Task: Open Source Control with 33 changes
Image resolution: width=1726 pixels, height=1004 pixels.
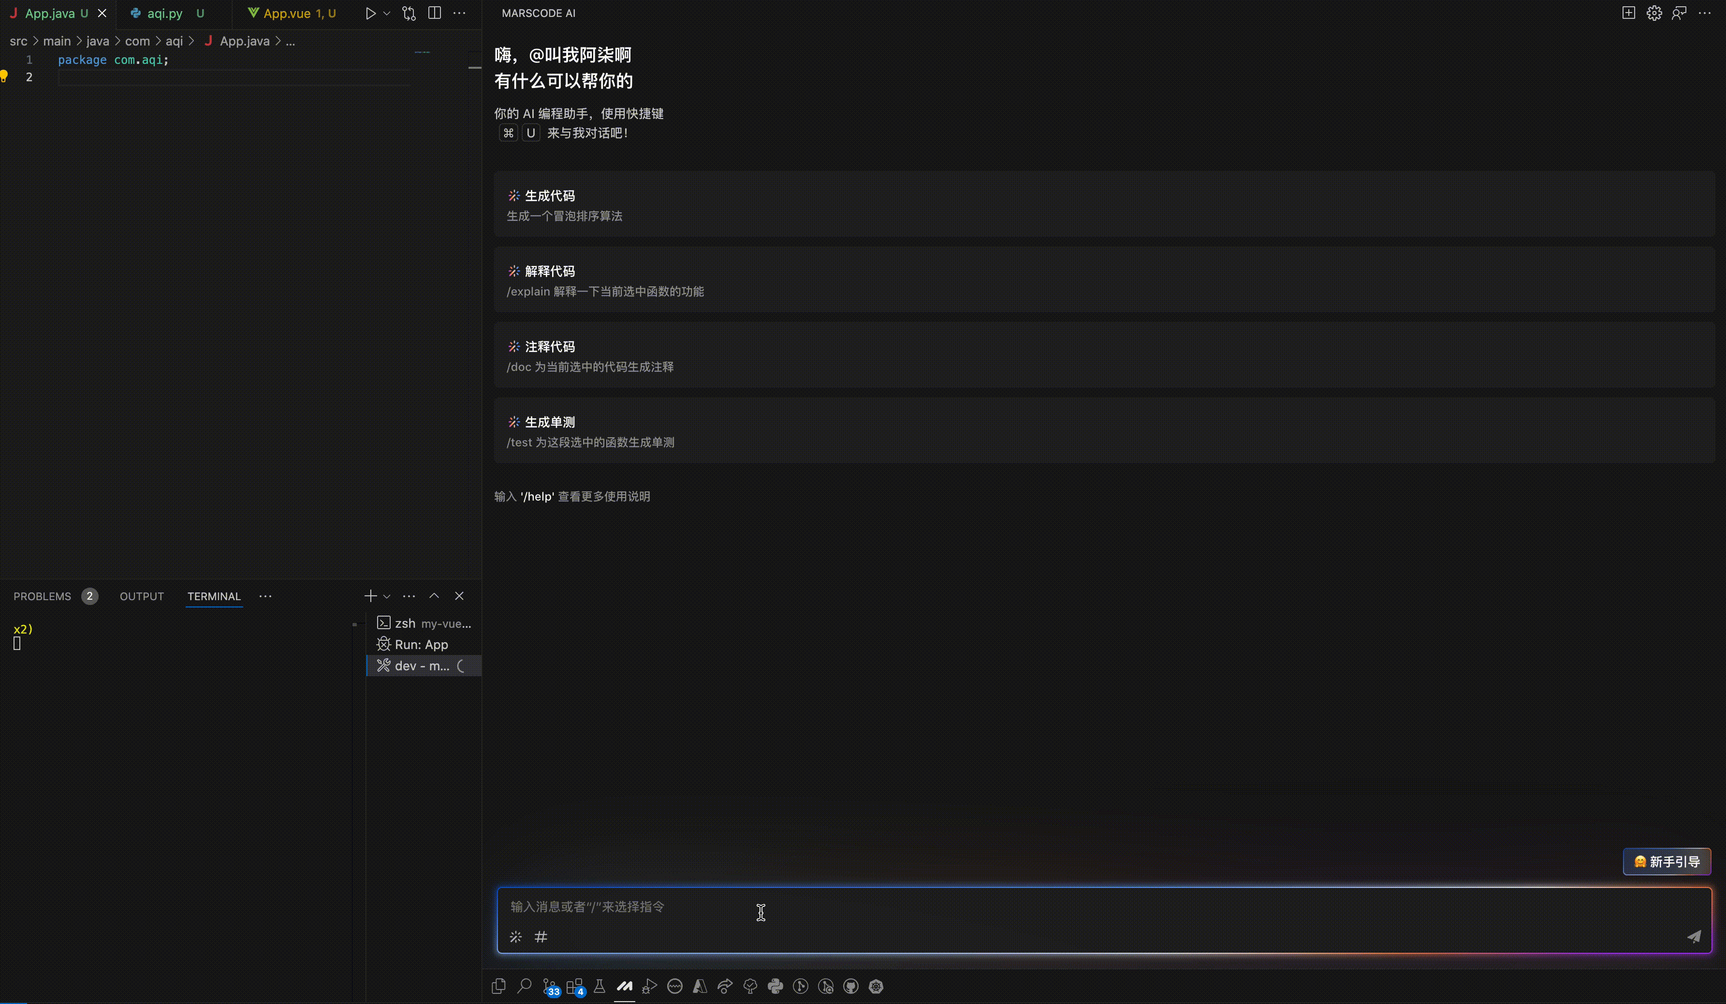Action: pyautogui.click(x=550, y=986)
